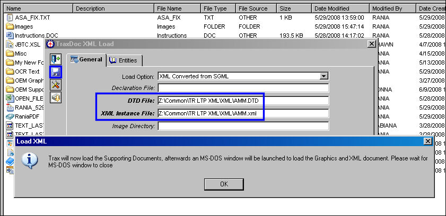Select the ASA_FIX.TXT notepad file icon

tap(10, 17)
